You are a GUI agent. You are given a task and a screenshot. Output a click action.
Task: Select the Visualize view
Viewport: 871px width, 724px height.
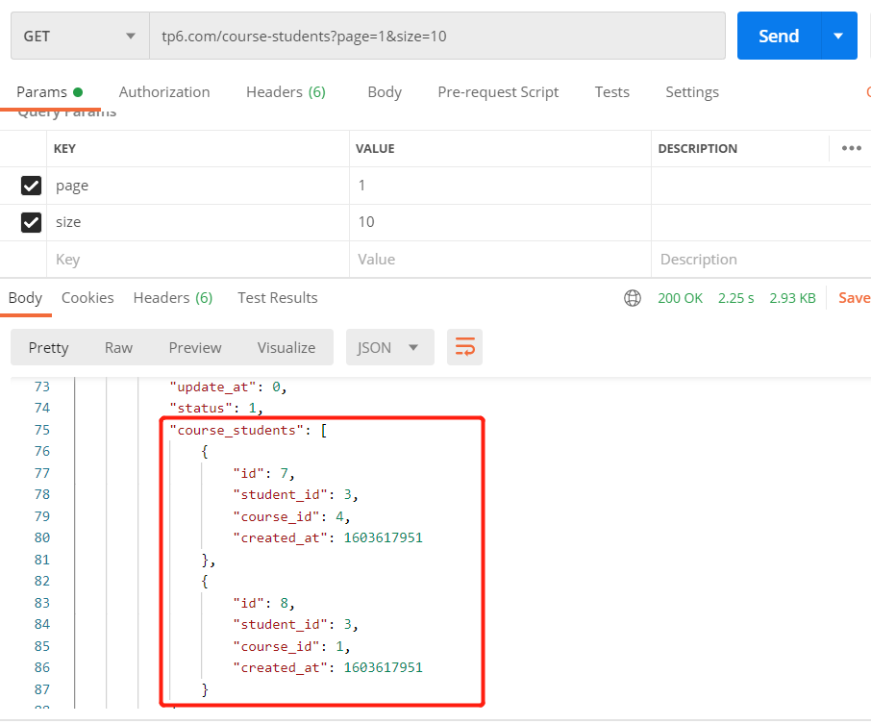click(x=286, y=348)
